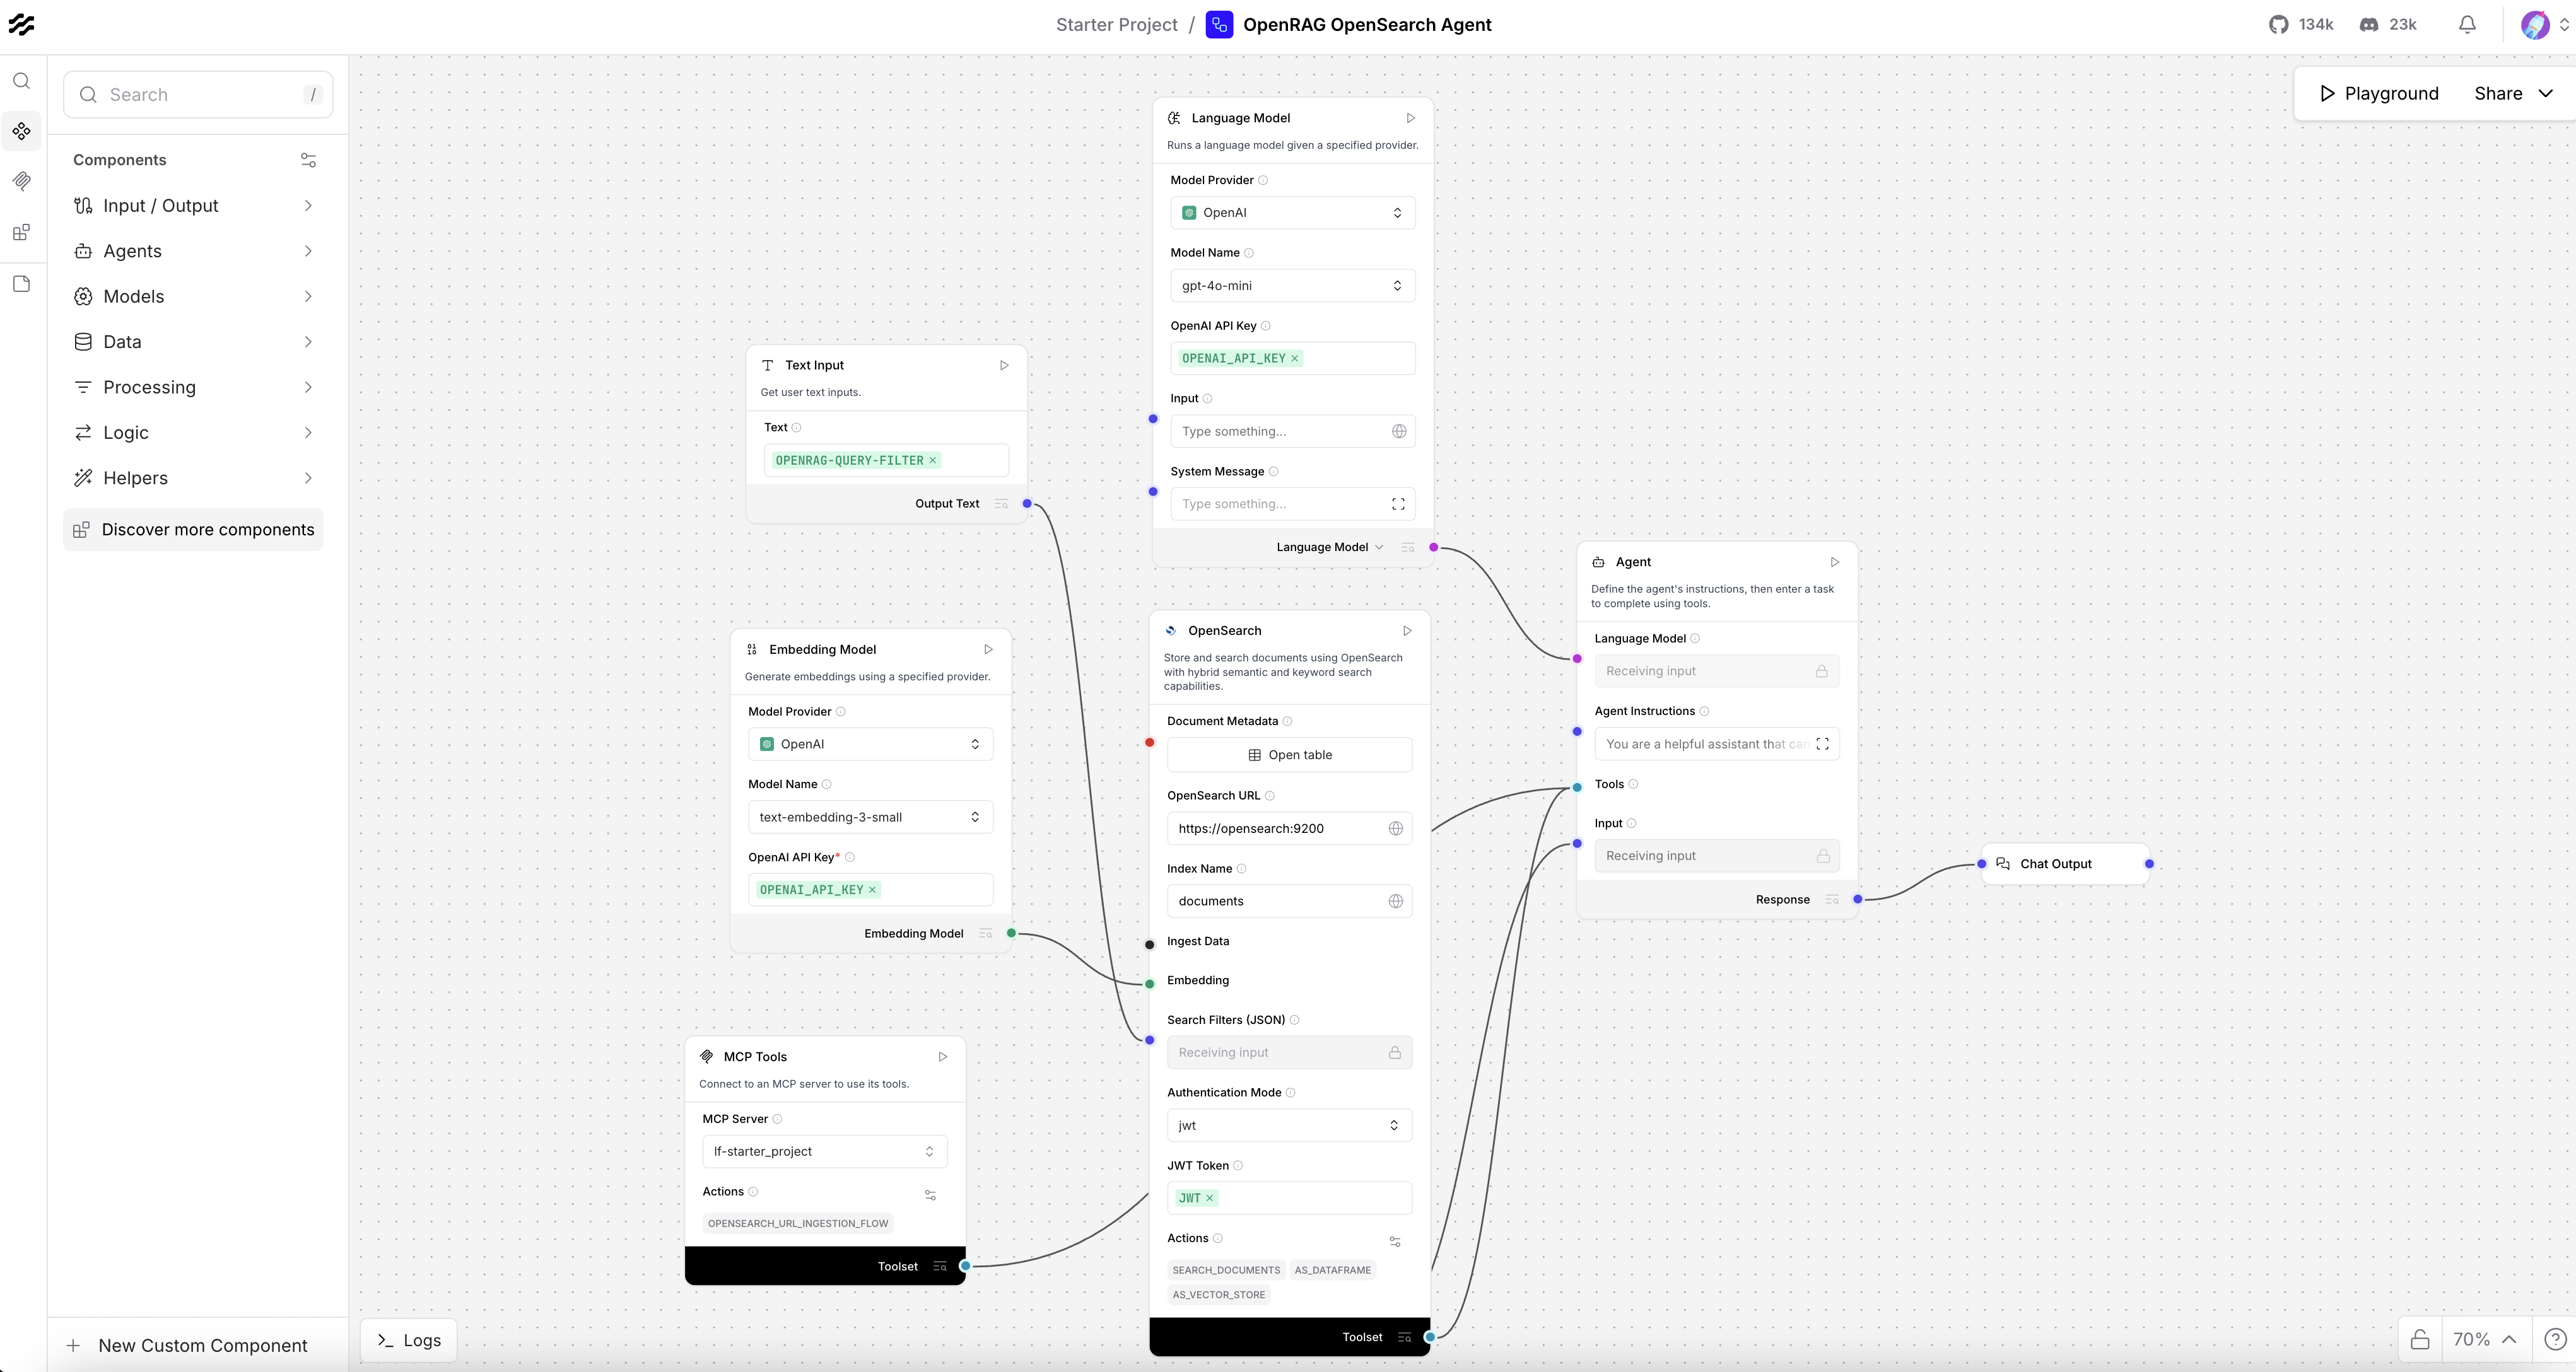Open the Authentication Mode jwt dropdown
The width and height of the screenshot is (2576, 1372).
click(1288, 1125)
